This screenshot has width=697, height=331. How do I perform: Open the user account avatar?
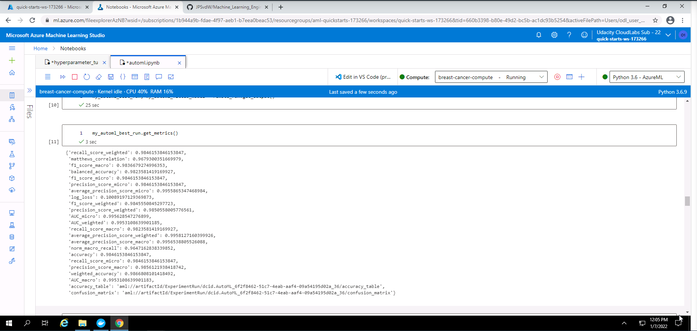tap(683, 35)
